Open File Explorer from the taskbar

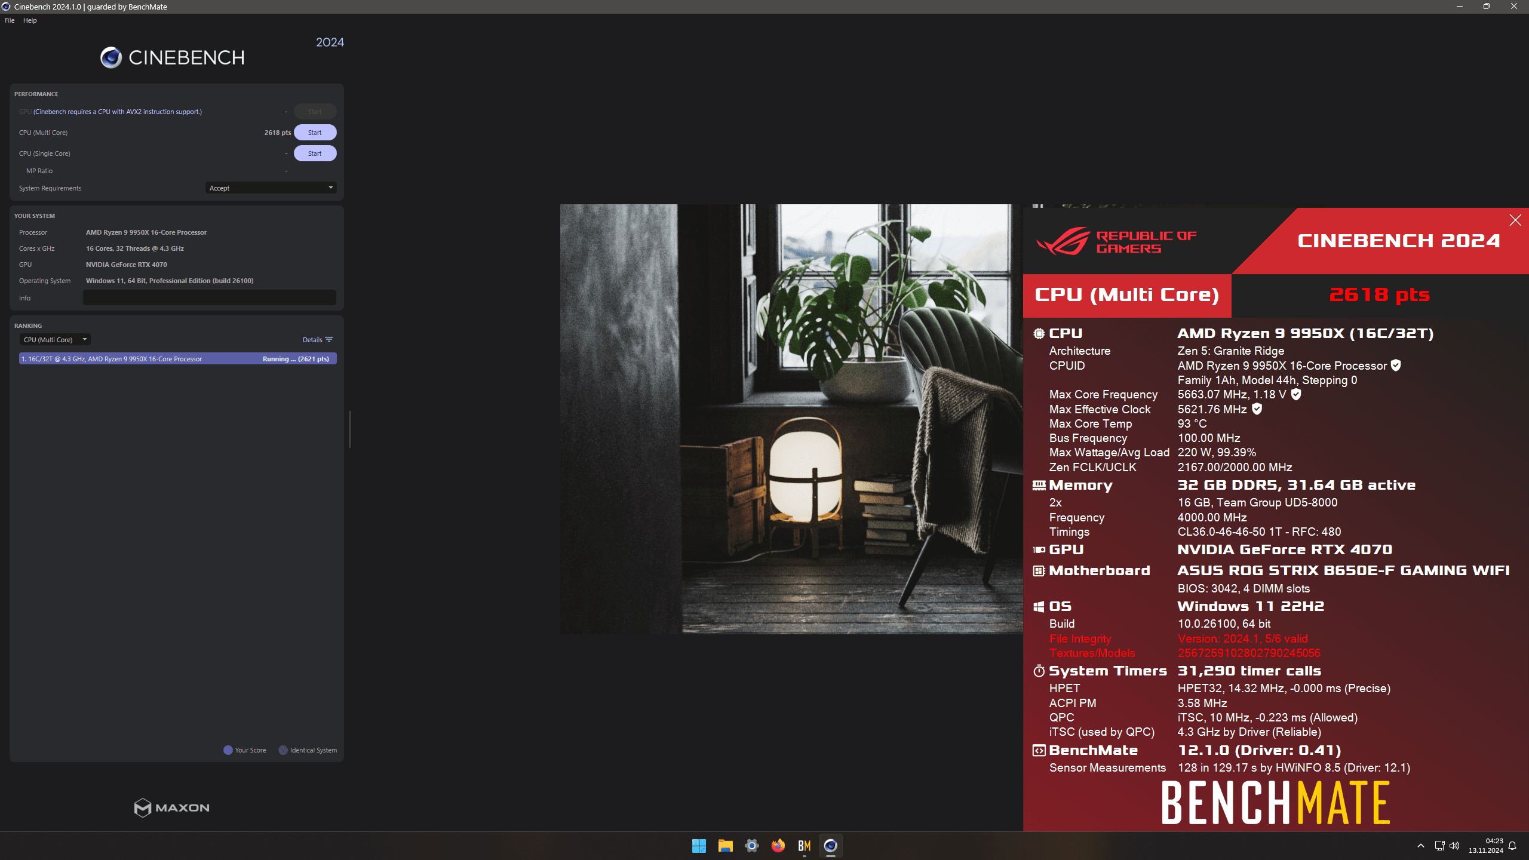coord(725,846)
